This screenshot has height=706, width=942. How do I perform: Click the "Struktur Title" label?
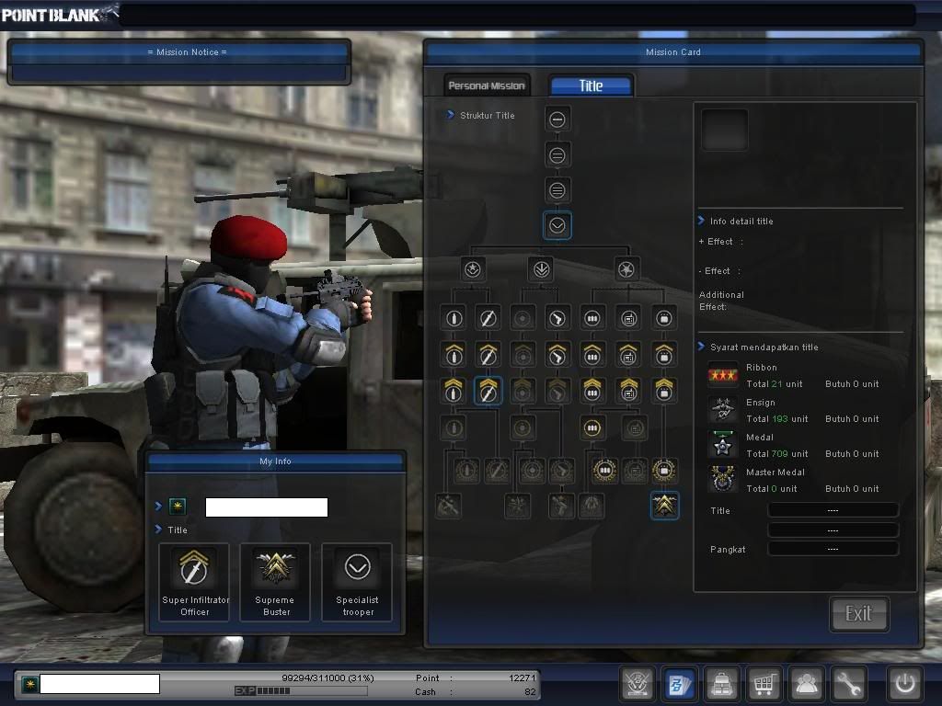tap(488, 115)
